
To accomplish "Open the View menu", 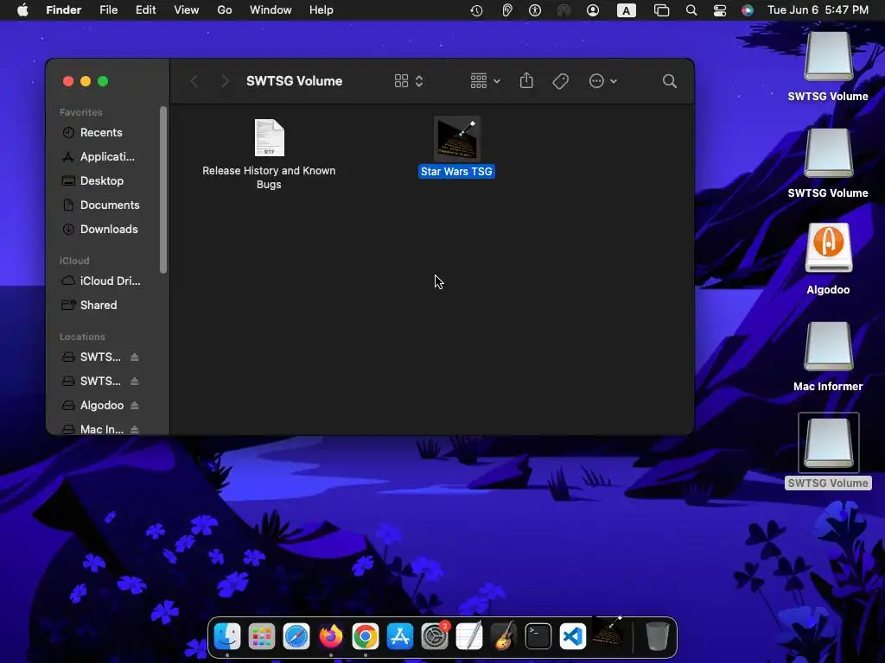I will click(x=187, y=10).
